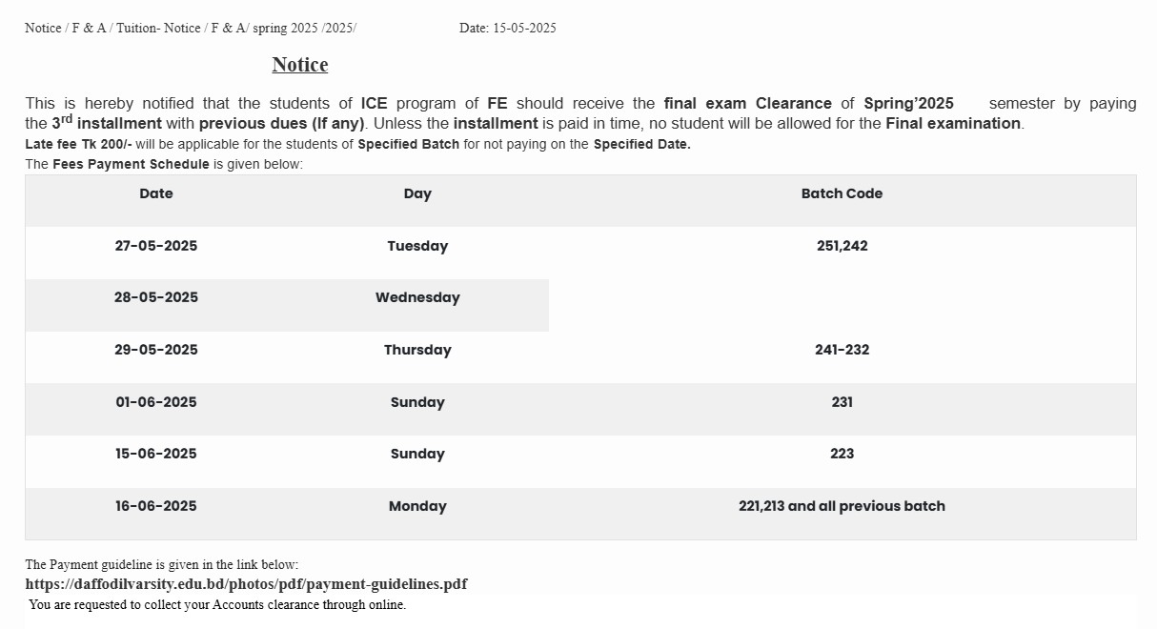This screenshot has width=1157, height=629.
Task: Select the 01-06-2025 date cell
Action: tap(156, 402)
